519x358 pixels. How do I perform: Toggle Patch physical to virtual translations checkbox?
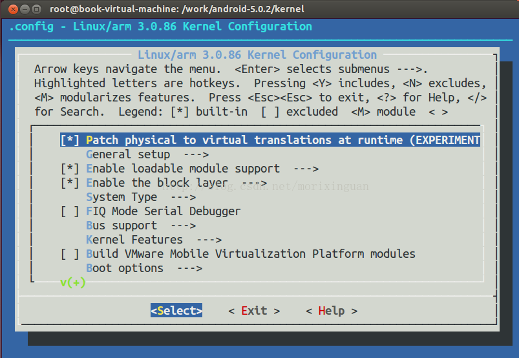coord(70,140)
